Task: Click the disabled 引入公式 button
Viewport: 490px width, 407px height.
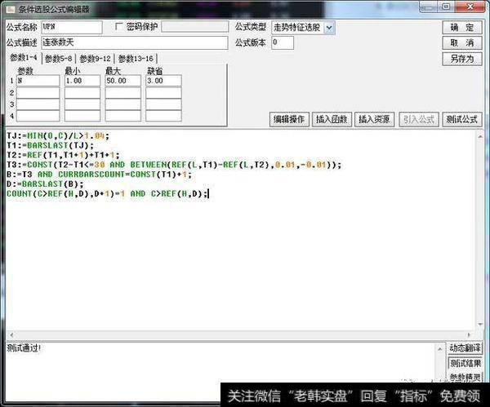Action: [x=419, y=119]
